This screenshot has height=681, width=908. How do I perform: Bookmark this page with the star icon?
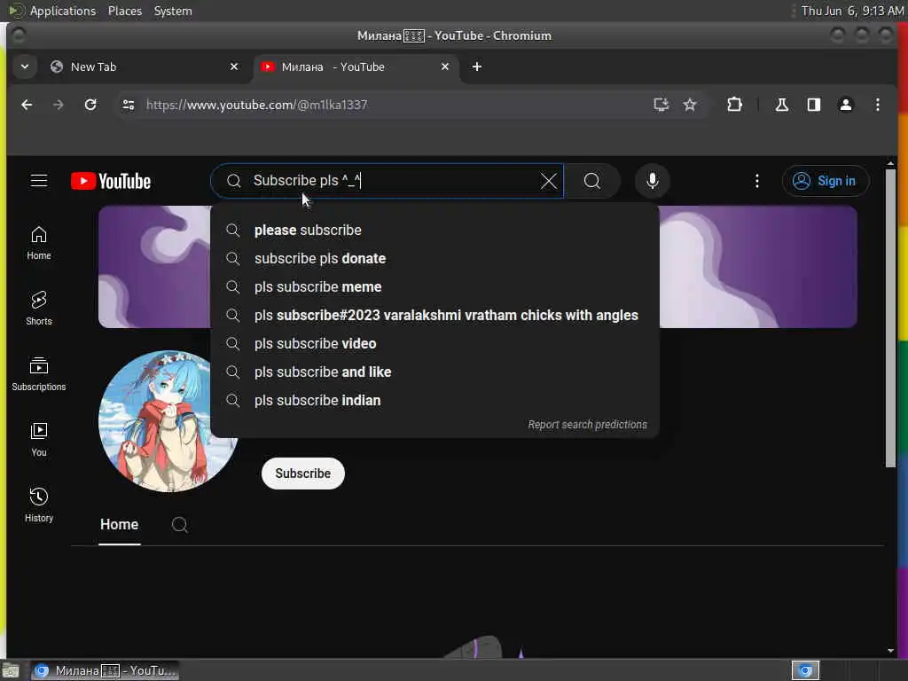click(x=689, y=105)
